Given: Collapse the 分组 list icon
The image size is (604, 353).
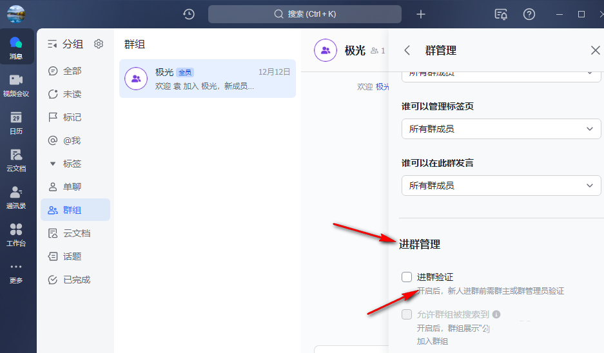Looking at the screenshot, I should pos(52,44).
